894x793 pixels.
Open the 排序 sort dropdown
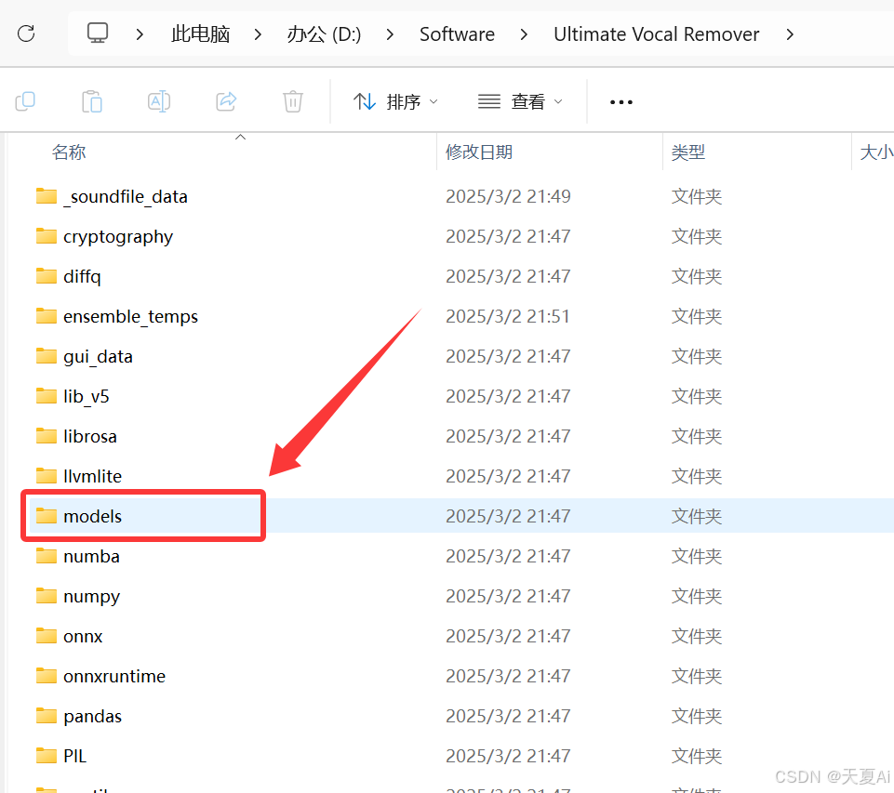click(395, 102)
